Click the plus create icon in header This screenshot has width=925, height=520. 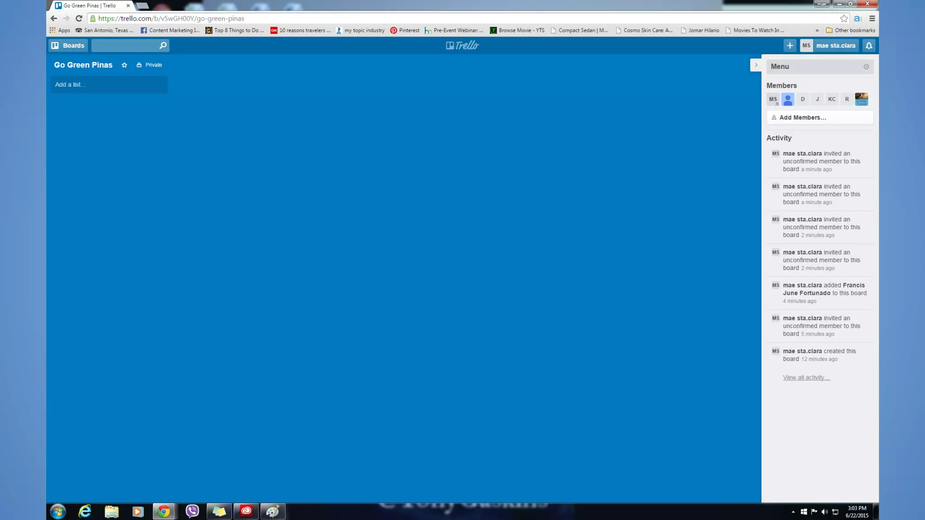click(x=790, y=46)
